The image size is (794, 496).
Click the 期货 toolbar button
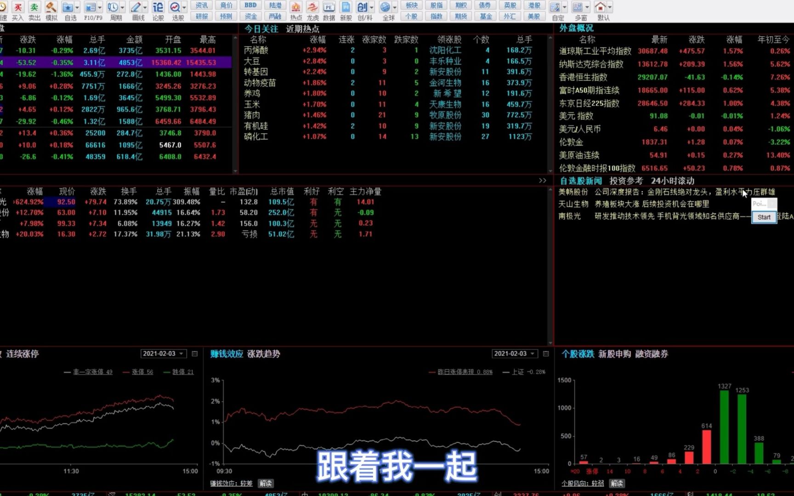coord(461,17)
